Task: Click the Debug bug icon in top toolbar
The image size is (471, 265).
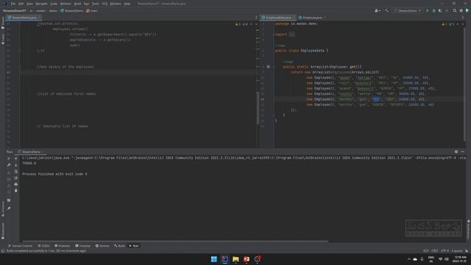Action: tap(433, 10)
